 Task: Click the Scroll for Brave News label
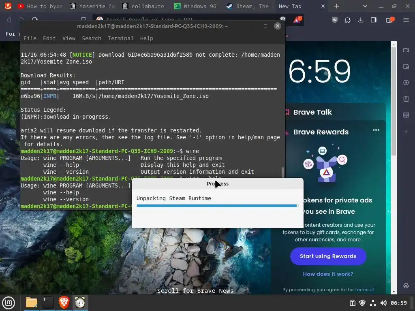click(195, 291)
